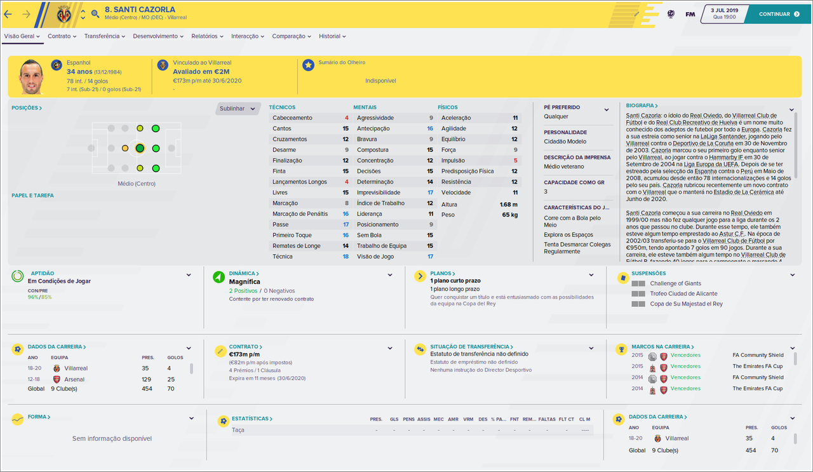
Task: Go forward with the right arrow
Action: click(x=26, y=14)
